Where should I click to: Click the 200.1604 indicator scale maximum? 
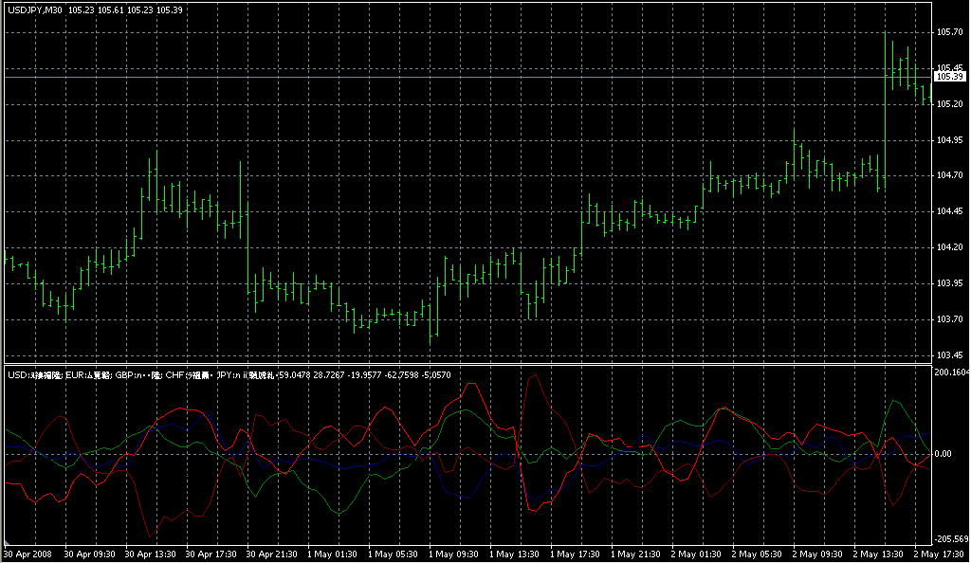click(951, 372)
